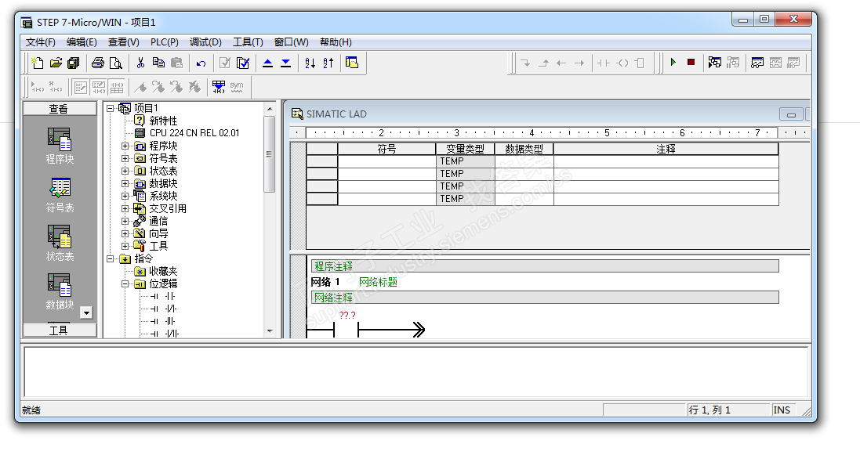Expand the 交叉引用 tree node
Screen dimensions: 860x473
125,208
